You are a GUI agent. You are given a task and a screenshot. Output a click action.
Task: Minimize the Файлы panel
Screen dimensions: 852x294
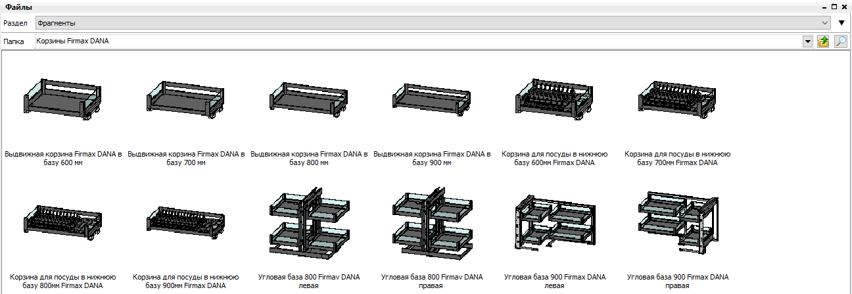coord(824,7)
